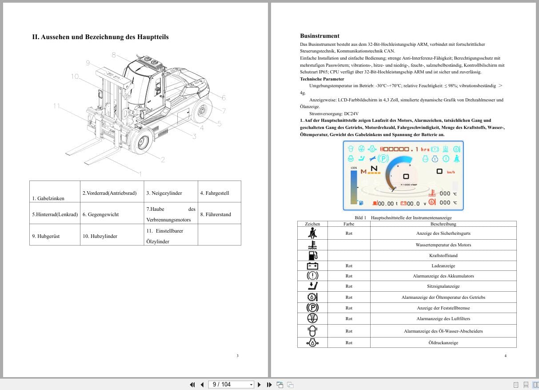Advance to the next page
Viewport: 539px width, 390px height.
point(259,384)
